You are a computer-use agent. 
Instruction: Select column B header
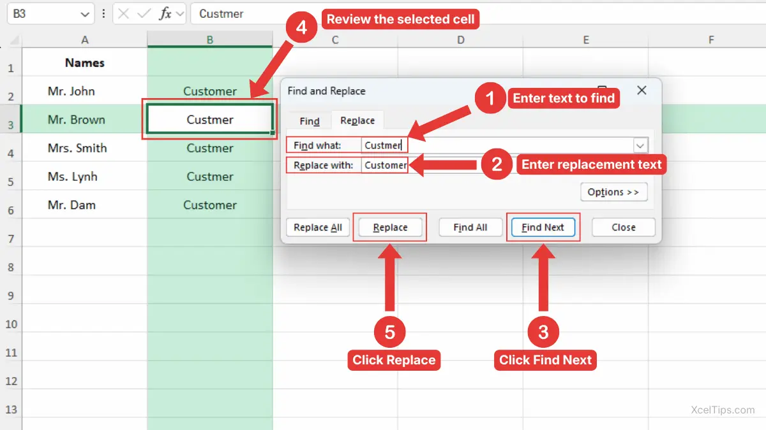pyautogui.click(x=210, y=40)
